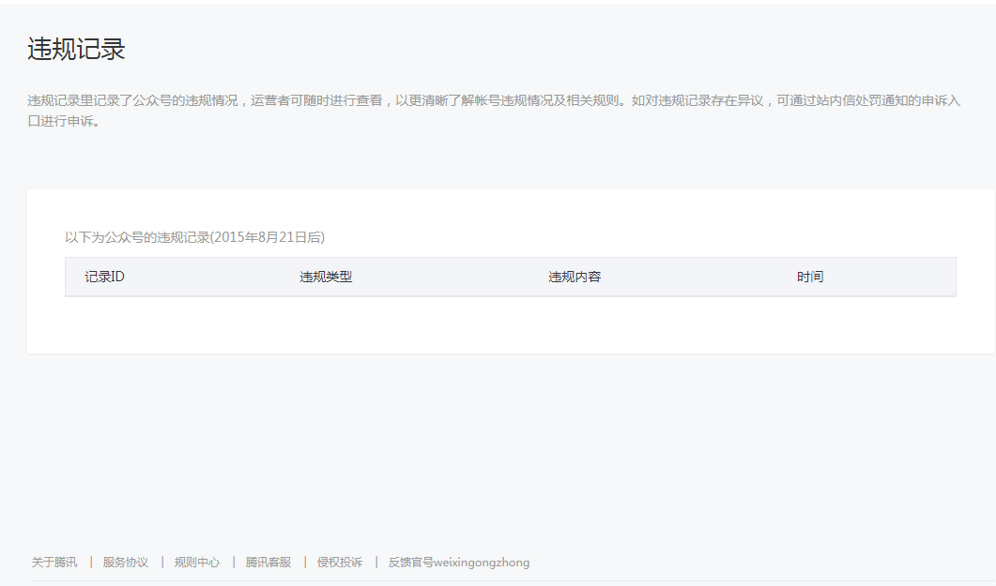The width and height of the screenshot is (996, 586).
Task: Visit the 腾讯客服 footer link
Action: click(x=268, y=563)
